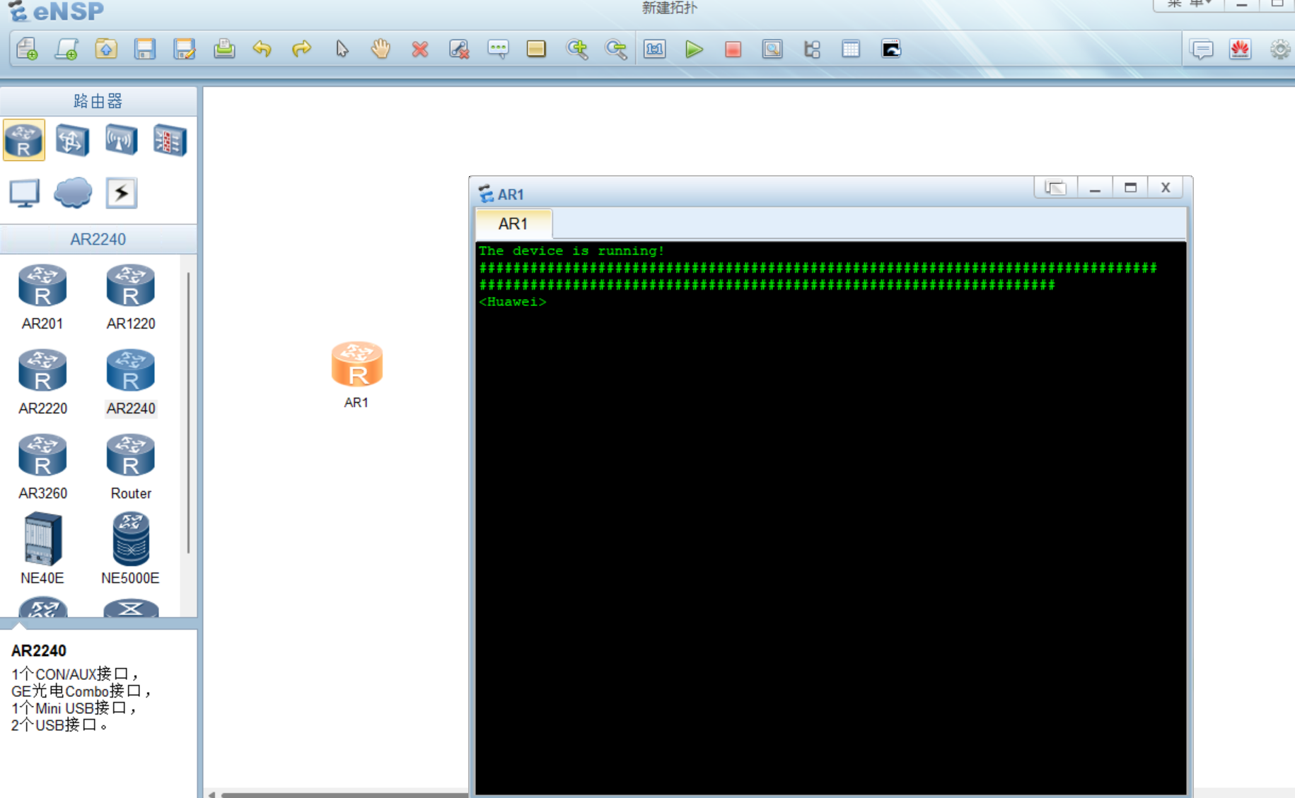Click the data capture icon
Viewport: 1295px width, 798px height.
tap(772, 49)
